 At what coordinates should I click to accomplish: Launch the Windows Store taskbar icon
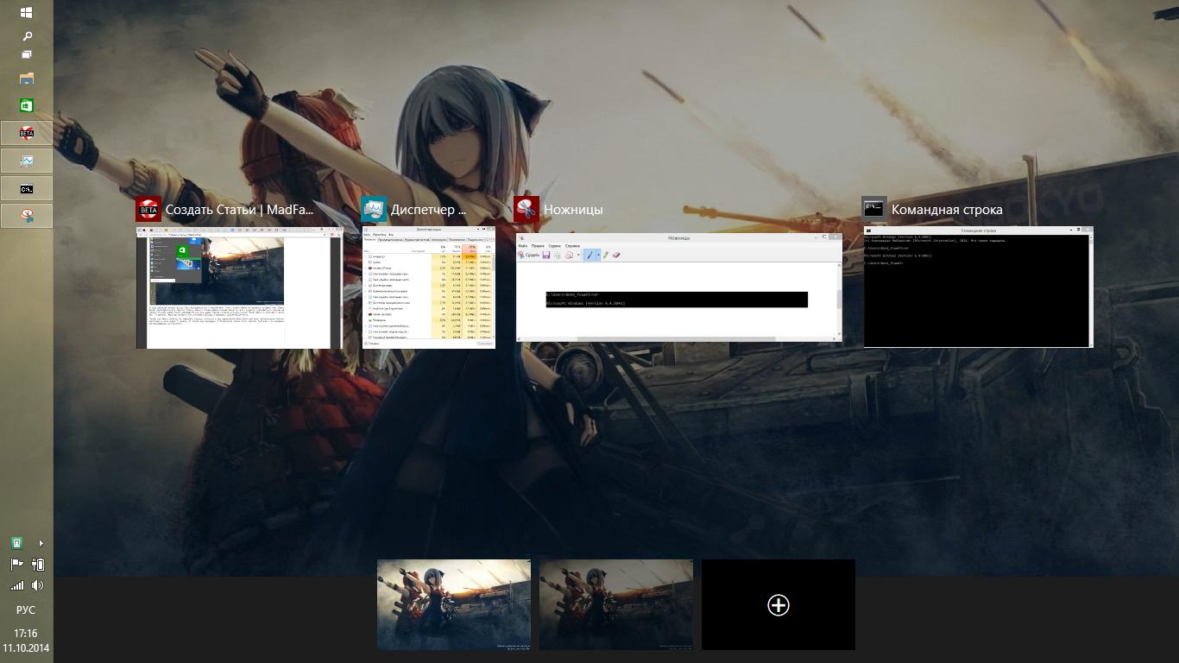point(27,105)
